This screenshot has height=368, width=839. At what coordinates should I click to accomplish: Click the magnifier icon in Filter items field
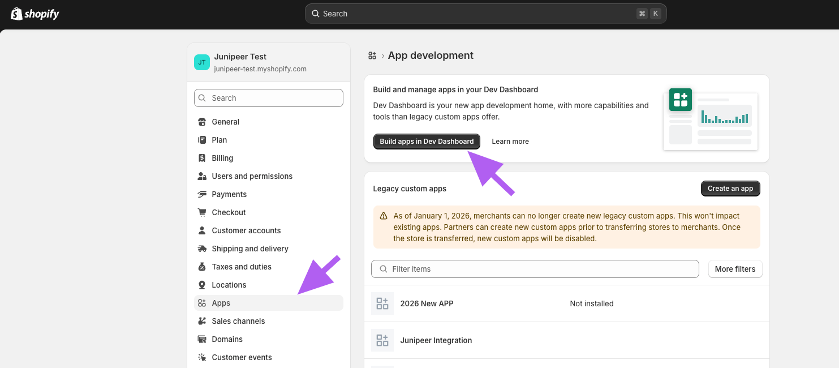[384, 269]
